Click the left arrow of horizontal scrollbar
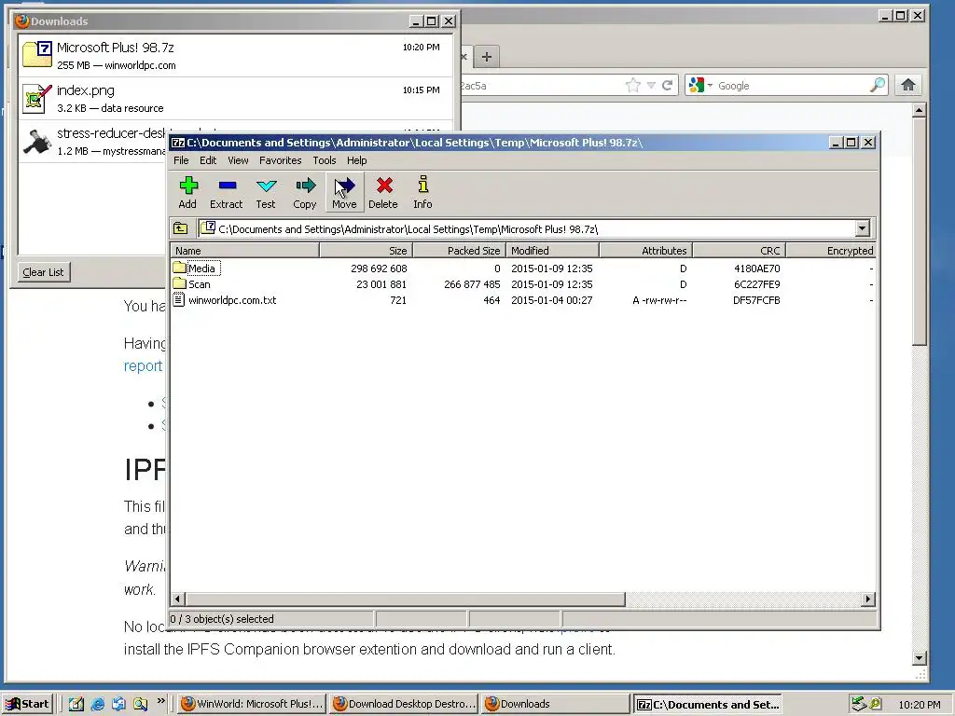The height and width of the screenshot is (716, 955). coord(178,599)
